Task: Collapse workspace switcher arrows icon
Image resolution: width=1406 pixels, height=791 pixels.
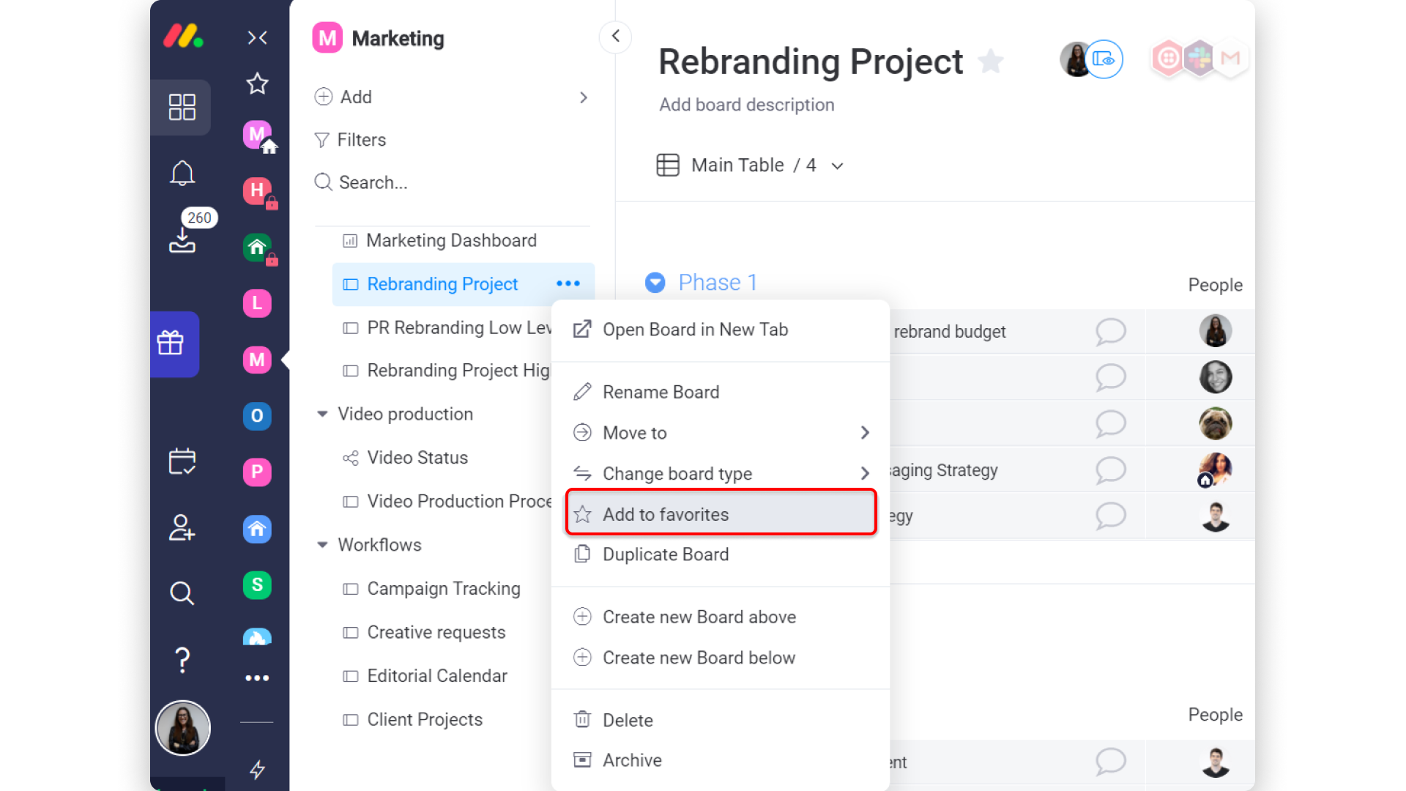Action: pyautogui.click(x=257, y=37)
